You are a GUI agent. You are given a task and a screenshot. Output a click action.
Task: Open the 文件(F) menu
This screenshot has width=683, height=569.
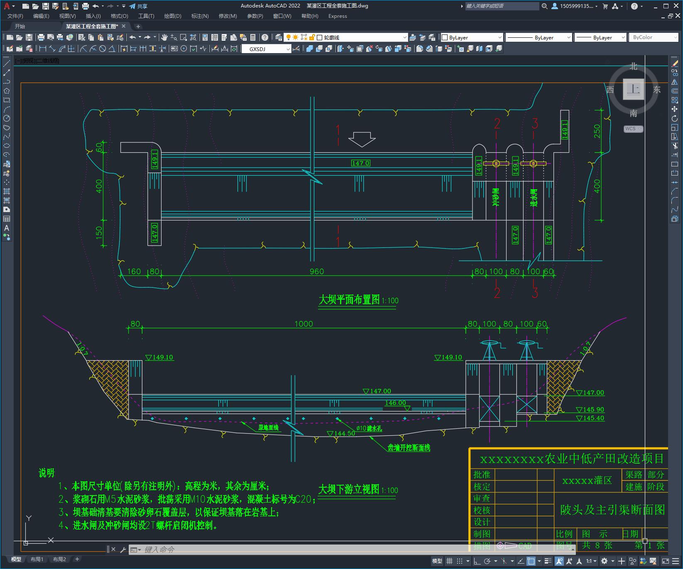pos(15,16)
